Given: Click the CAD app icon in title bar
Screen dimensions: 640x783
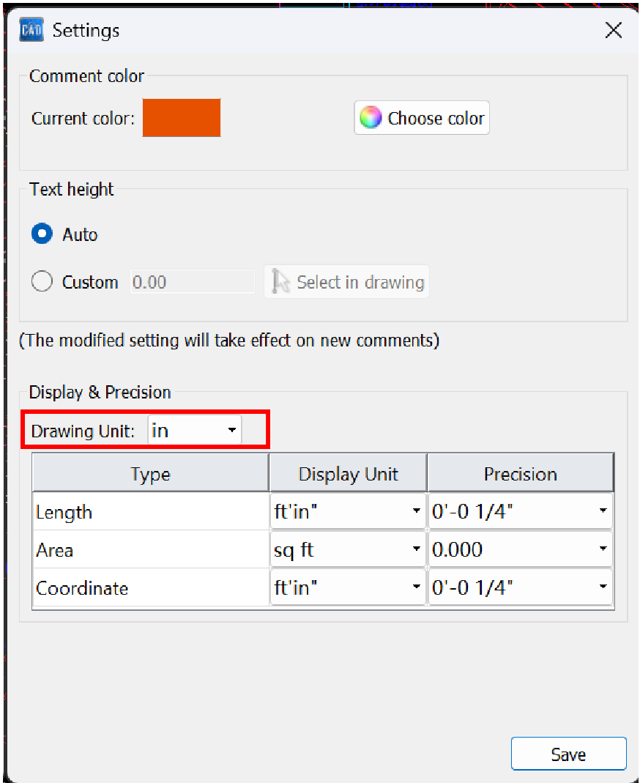Looking at the screenshot, I should coord(31,31).
